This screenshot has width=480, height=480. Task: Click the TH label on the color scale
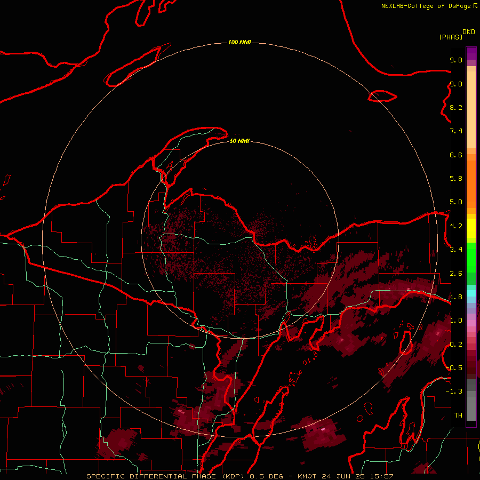[x=458, y=415]
